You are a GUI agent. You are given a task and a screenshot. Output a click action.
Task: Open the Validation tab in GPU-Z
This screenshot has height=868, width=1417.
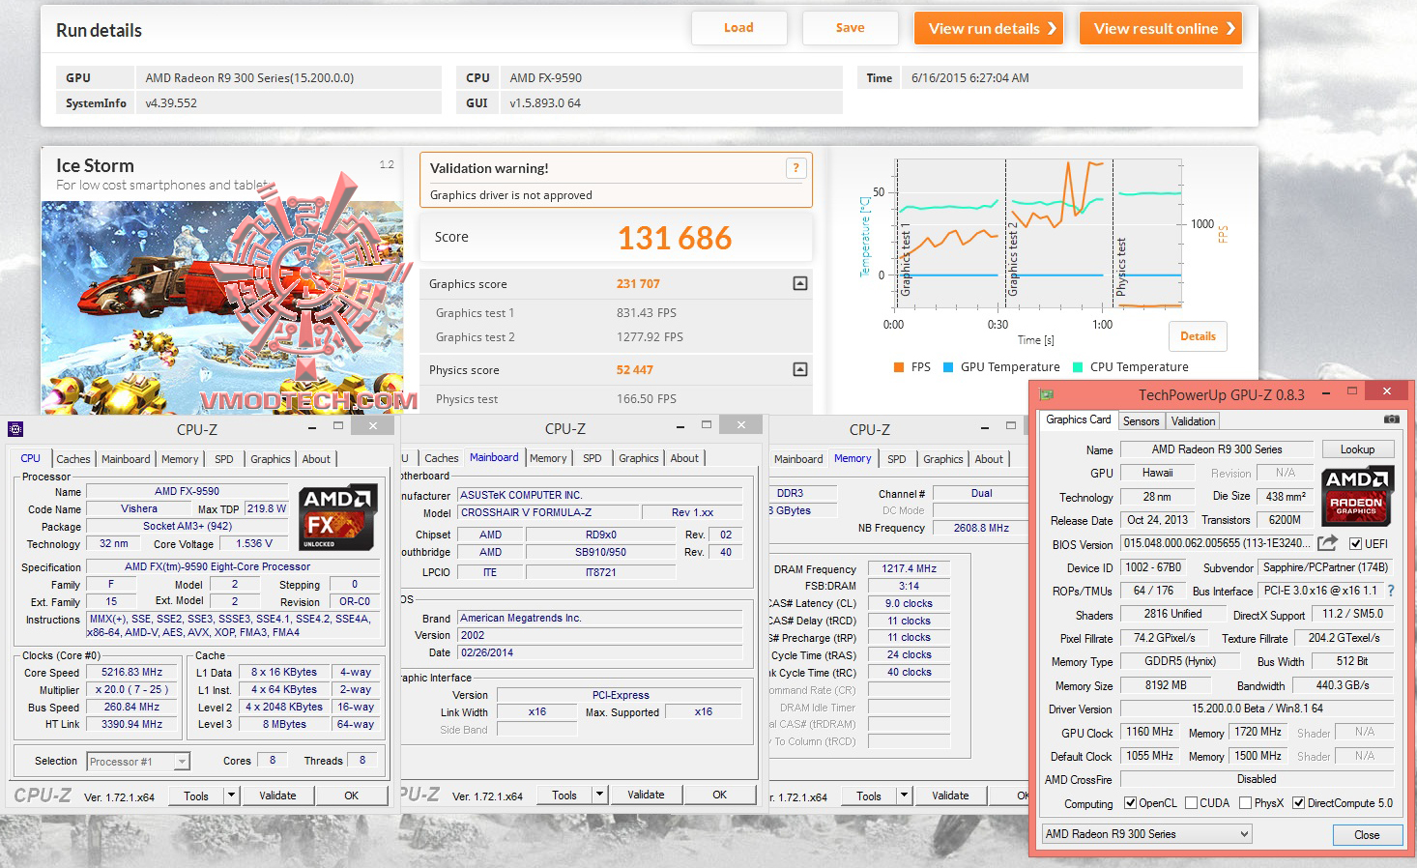(1193, 421)
